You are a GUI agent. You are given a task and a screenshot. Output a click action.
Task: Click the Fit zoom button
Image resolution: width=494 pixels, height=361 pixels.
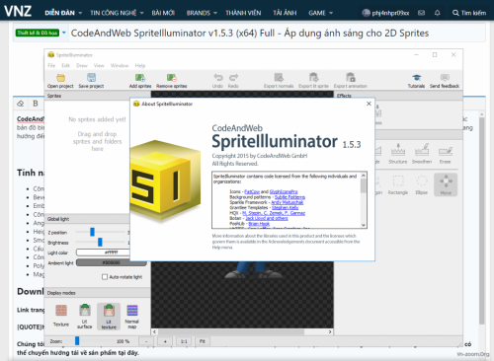203,341
